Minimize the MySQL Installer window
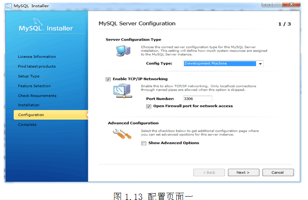This screenshot has width=308, height=200. [x=267, y=5]
